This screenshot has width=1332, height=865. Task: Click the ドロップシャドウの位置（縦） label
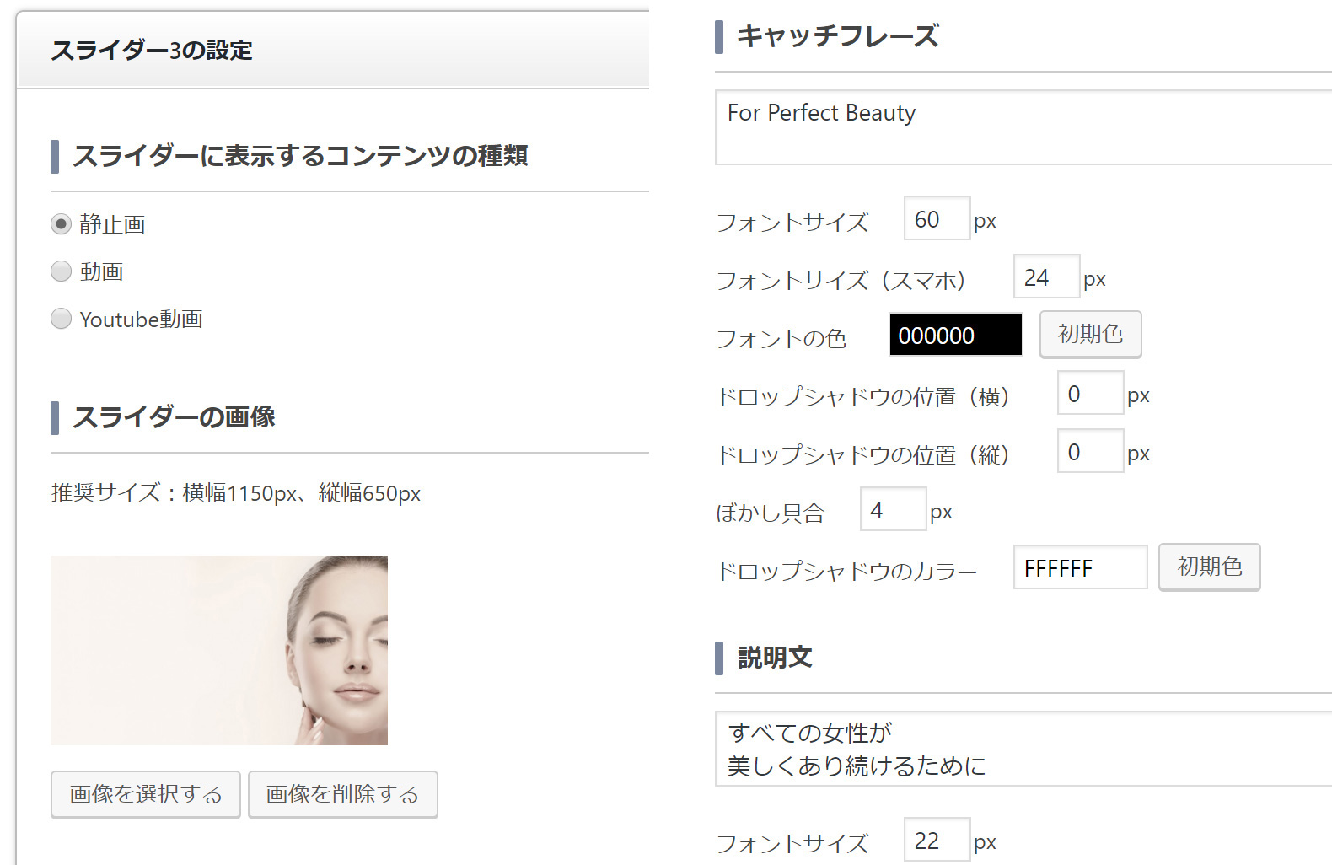tap(862, 455)
